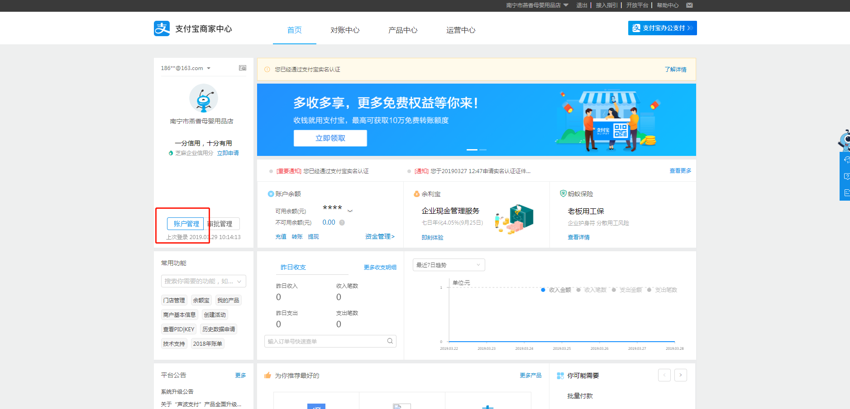This screenshot has width=850, height=409.
Task: Click the search magnifier in order lookup box
Action: (x=390, y=341)
